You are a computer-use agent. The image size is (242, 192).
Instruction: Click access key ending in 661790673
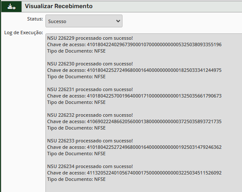(x=154, y=96)
